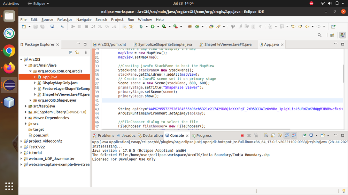Open the Refactor menu
Viewport: 348px width, 195px height.
coord(65,19)
